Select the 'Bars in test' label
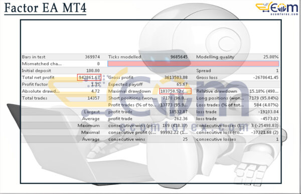The width and height of the screenshot is (301, 194). tap(34, 57)
